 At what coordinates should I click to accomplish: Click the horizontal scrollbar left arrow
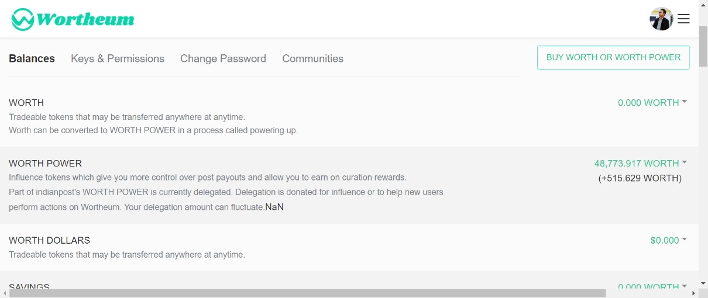(x=5, y=293)
